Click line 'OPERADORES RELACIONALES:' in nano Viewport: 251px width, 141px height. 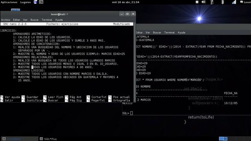(33, 57)
